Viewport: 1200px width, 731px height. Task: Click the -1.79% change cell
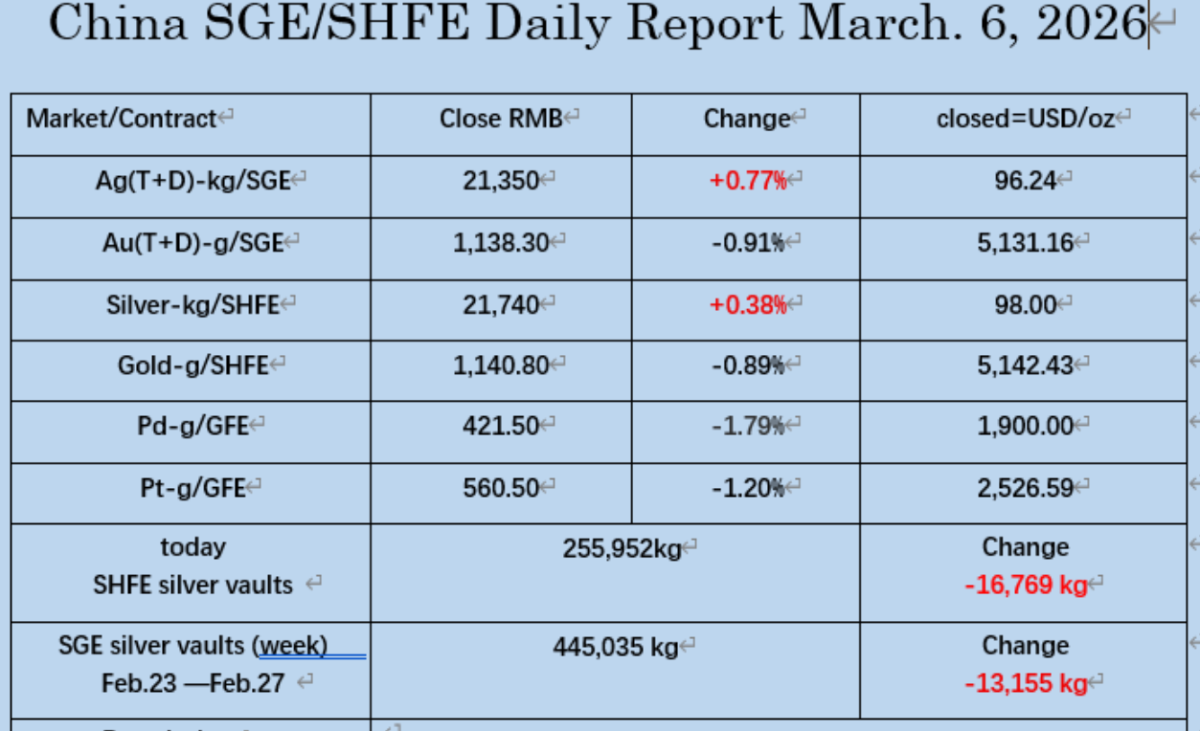coord(747,426)
